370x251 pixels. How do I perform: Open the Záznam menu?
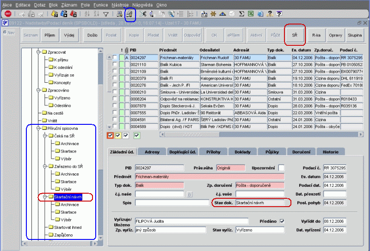pos(69,5)
